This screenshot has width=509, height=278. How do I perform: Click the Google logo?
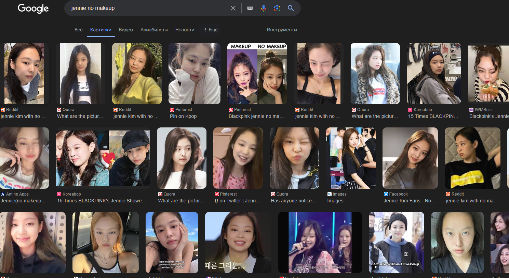[x=33, y=8]
